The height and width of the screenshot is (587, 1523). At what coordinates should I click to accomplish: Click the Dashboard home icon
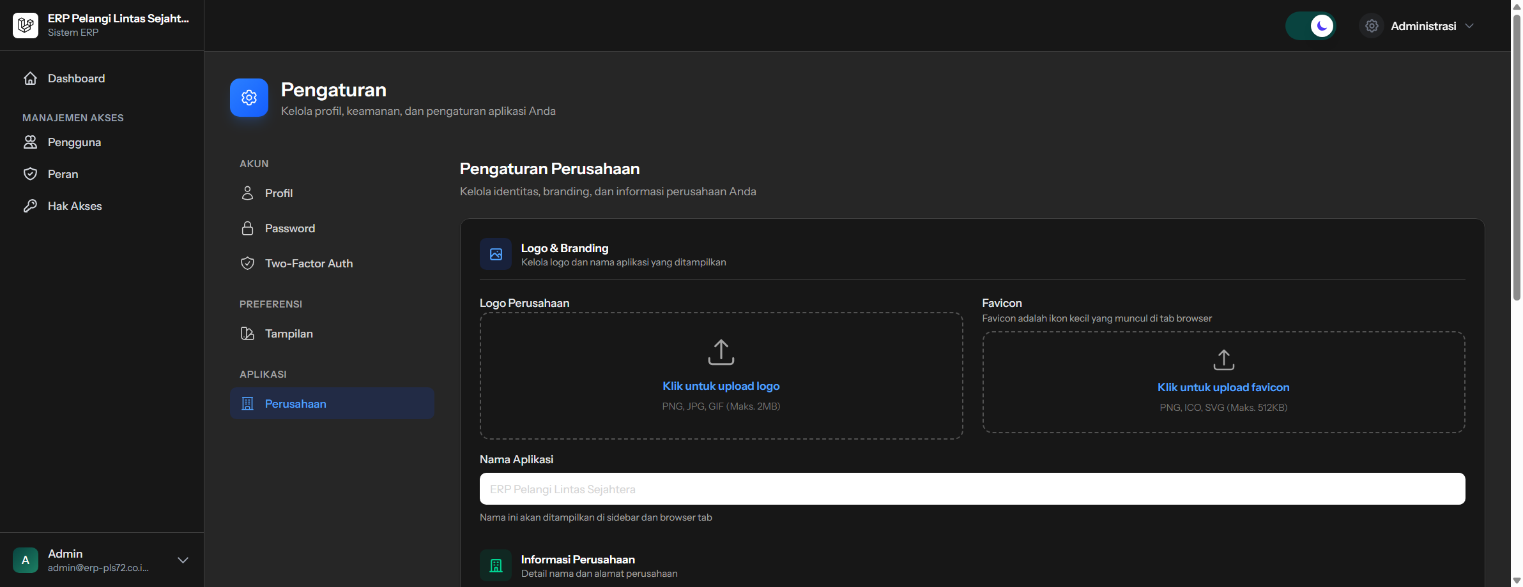(30, 78)
